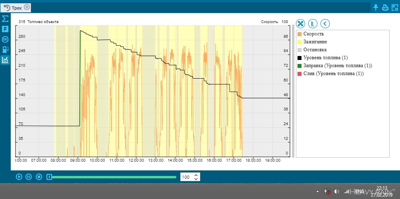The image size is (400, 199).
Task: Pin the panel with the pin icon
Action: click(376, 7)
